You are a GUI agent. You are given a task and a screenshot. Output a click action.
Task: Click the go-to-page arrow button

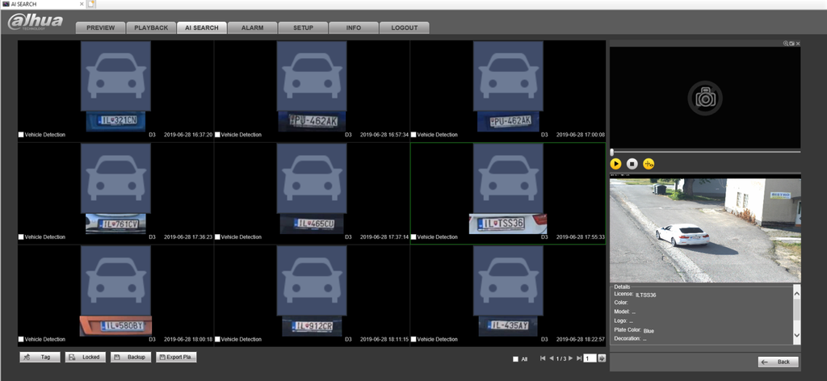[x=602, y=358]
